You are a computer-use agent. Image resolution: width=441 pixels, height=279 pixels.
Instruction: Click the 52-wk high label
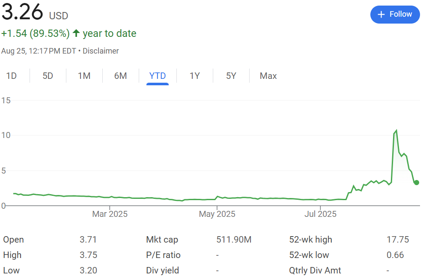pyautogui.click(x=310, y=240)
